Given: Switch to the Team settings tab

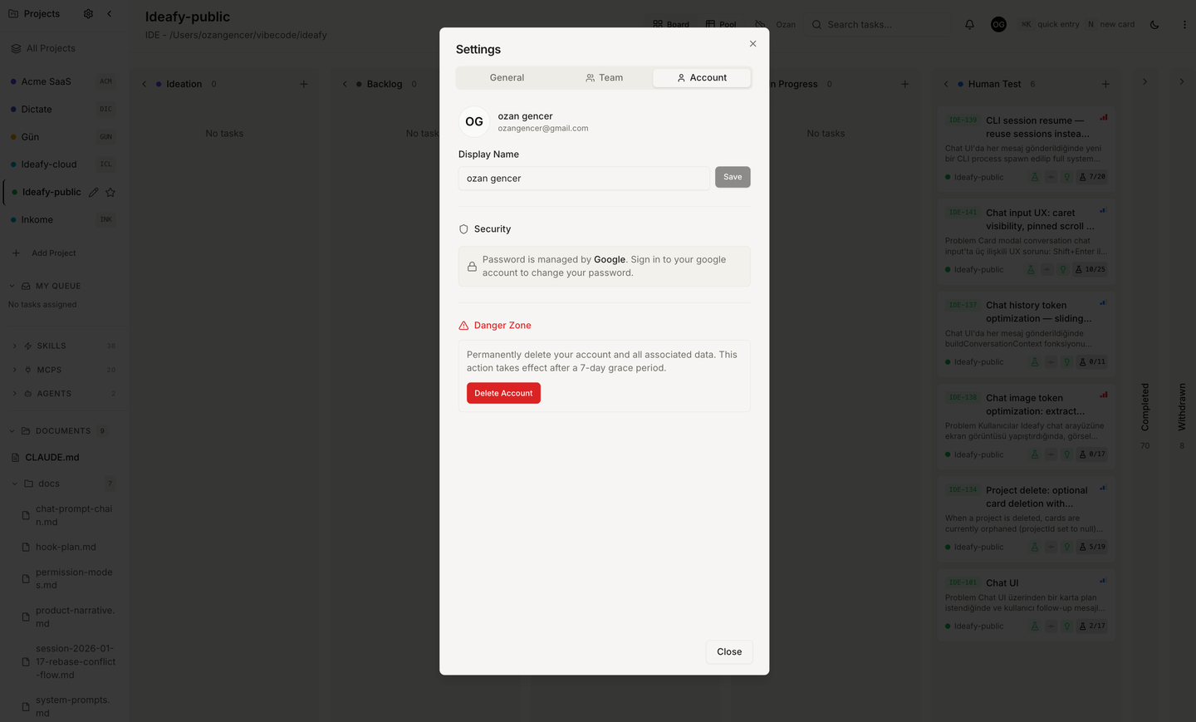Looking at the screenshot, I should click(x=604, y=77).
